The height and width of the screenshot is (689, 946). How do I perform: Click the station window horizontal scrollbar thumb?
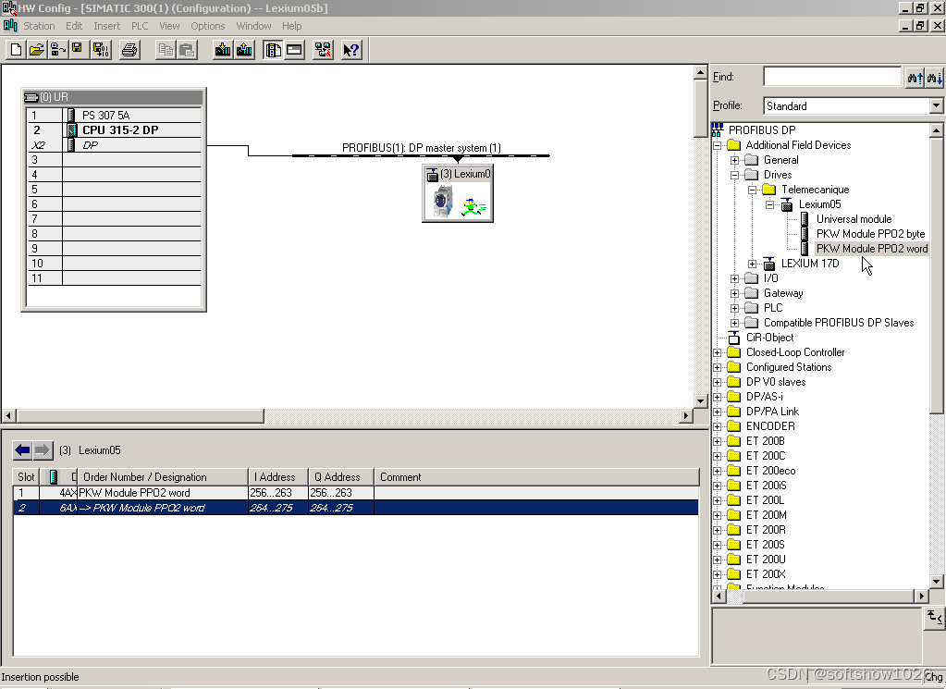[140, 415]
